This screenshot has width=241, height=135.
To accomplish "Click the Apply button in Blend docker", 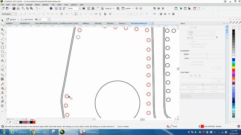I will [x=219, y=81].
